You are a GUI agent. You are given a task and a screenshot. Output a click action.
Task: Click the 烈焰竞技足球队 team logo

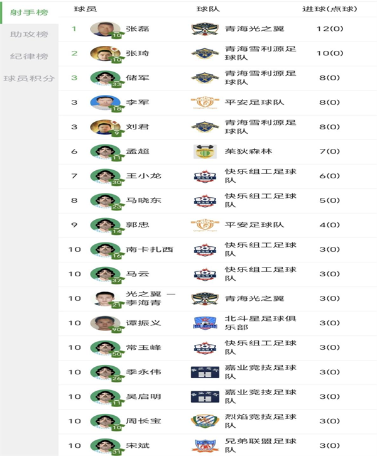coord(205,421)
